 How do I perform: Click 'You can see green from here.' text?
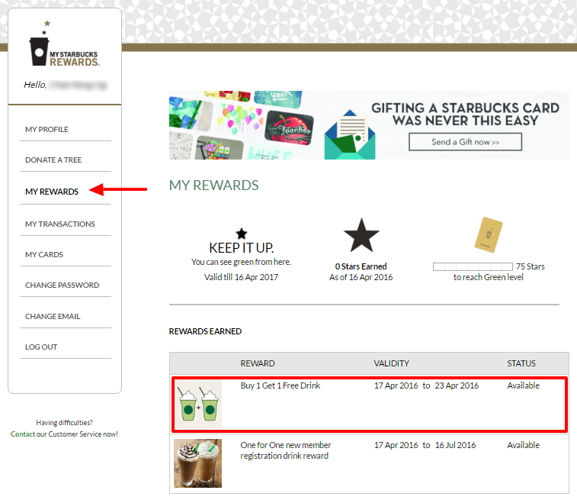[242, 262]
